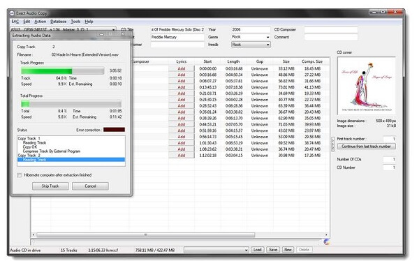
Task: Collapse the side panel with the chevron strip
Action: [x=332, y=144]
